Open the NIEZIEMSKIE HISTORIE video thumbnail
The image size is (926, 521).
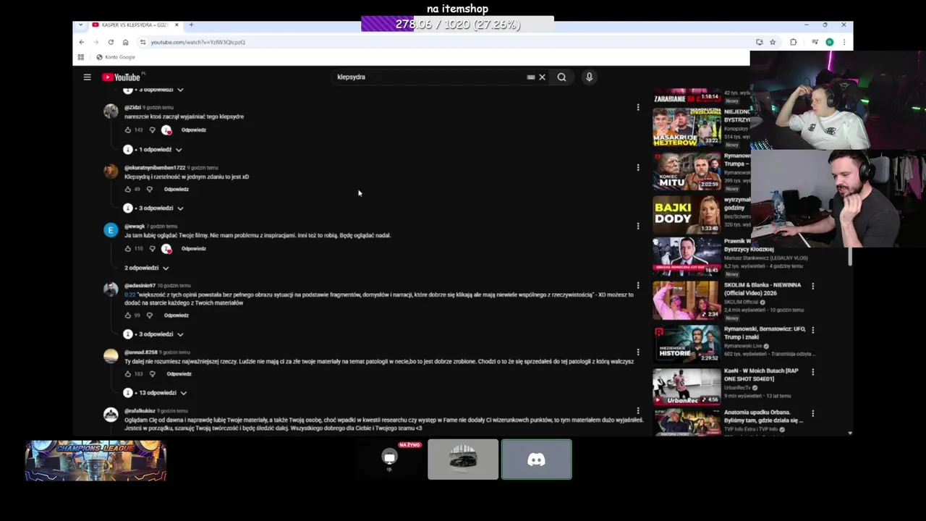pos(687,343)
